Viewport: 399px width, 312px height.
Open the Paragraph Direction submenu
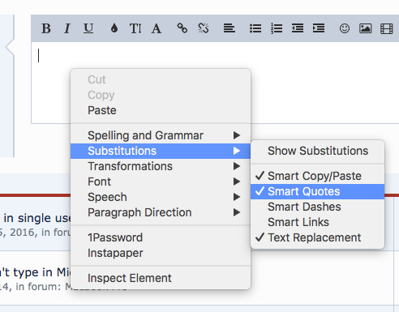coord(161,212)
